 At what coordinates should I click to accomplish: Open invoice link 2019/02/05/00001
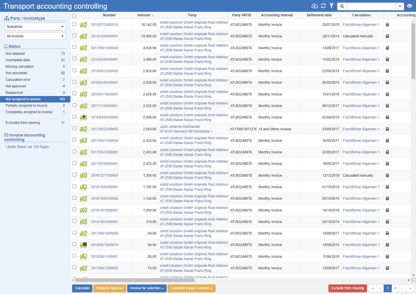coord(104,60)
